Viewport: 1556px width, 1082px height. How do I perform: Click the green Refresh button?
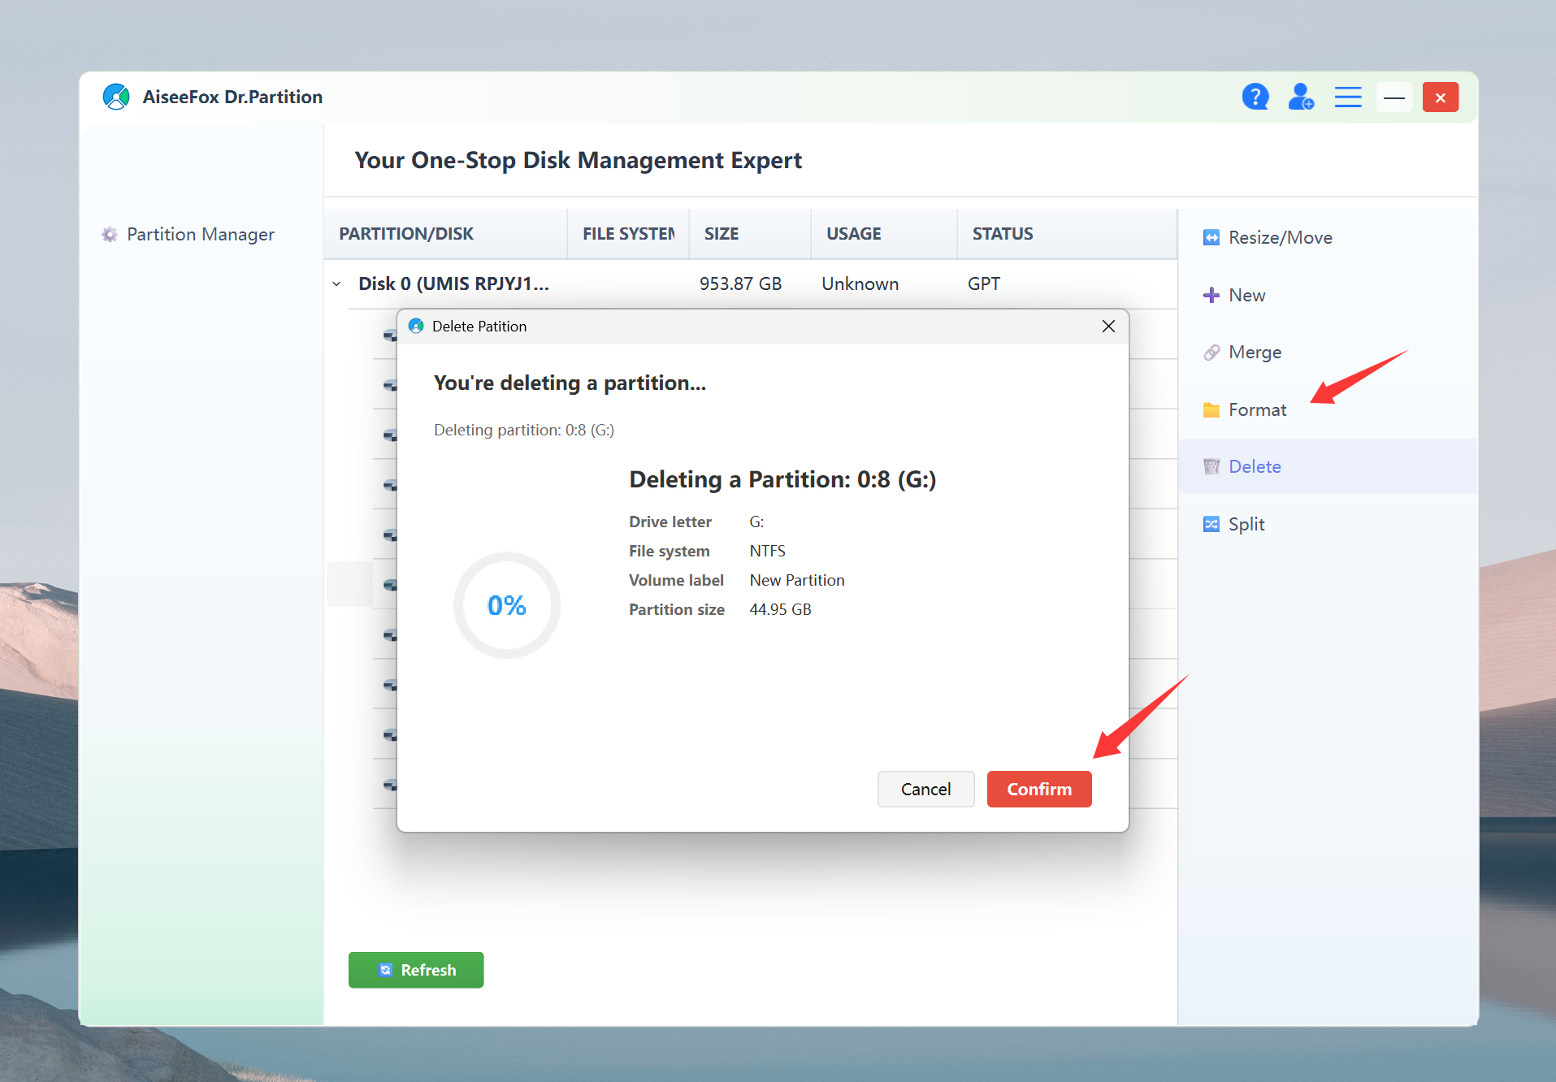pyautogui.click(x=416, y=971)
